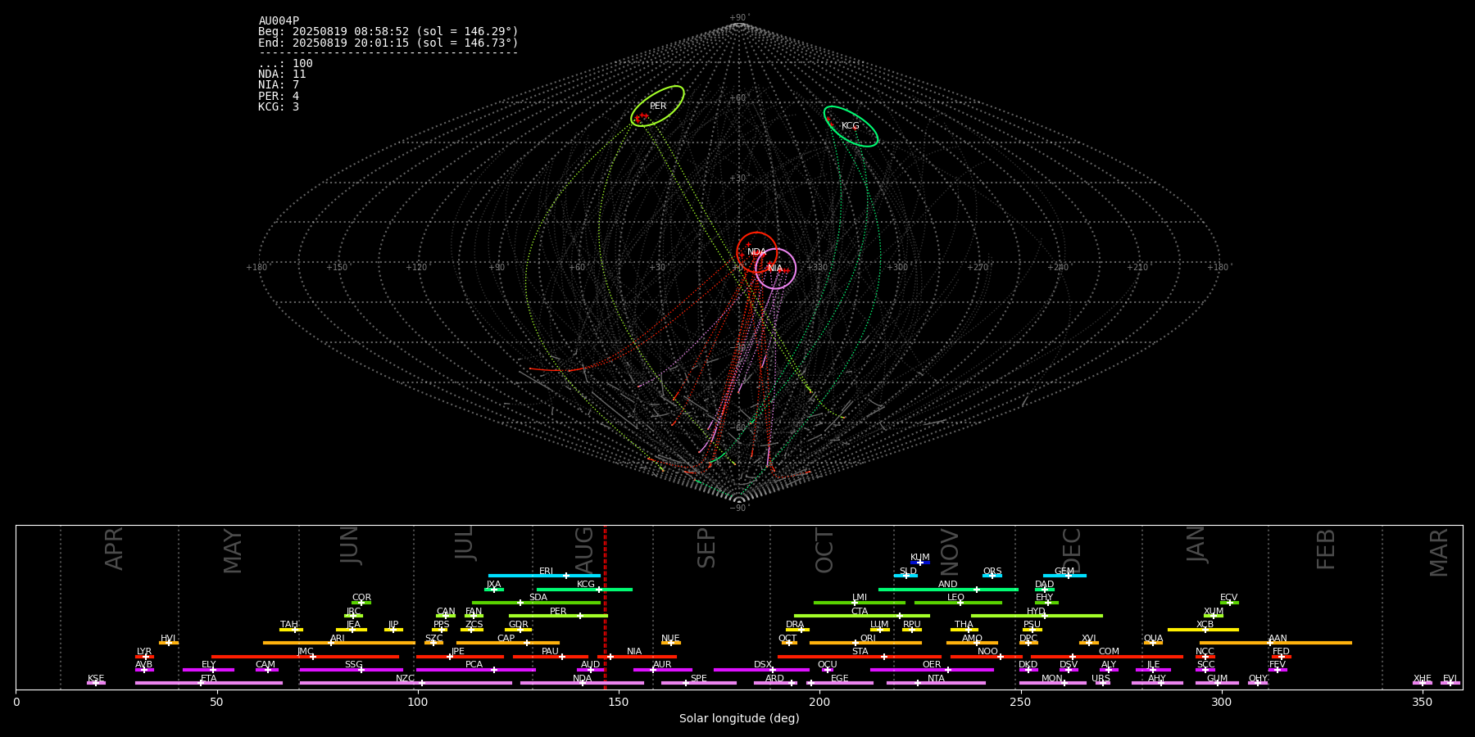
Task: Click the ECV shower label in the timeline
Action: coord(1228,598)
